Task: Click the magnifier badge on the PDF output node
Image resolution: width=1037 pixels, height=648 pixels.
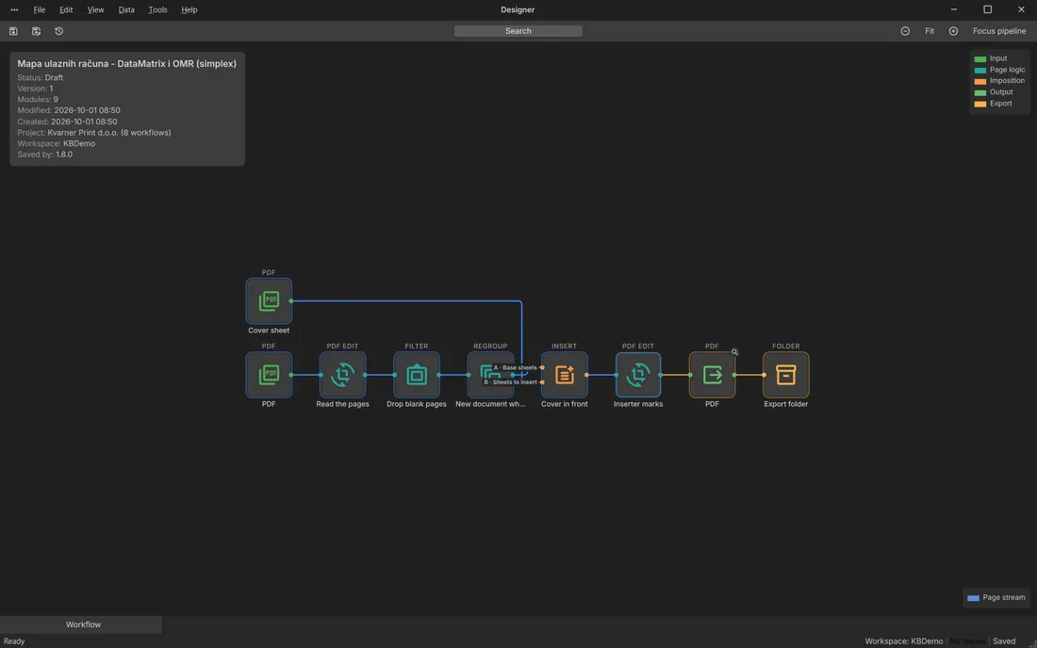Action: pyautogui.click(x=734, y=352)
